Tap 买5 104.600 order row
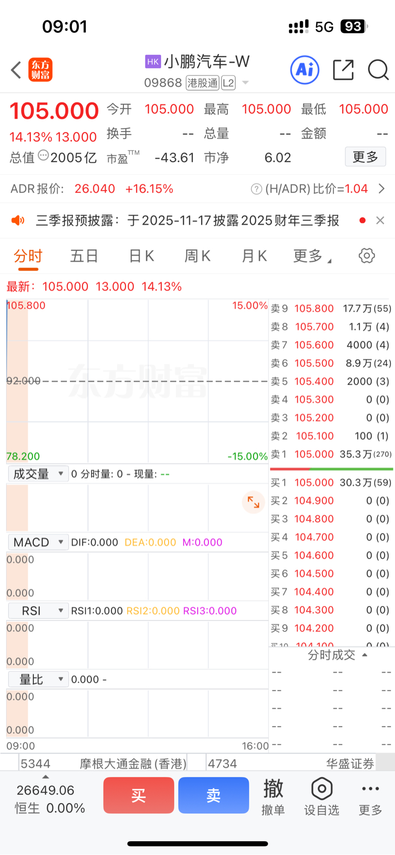 point(331,555)
